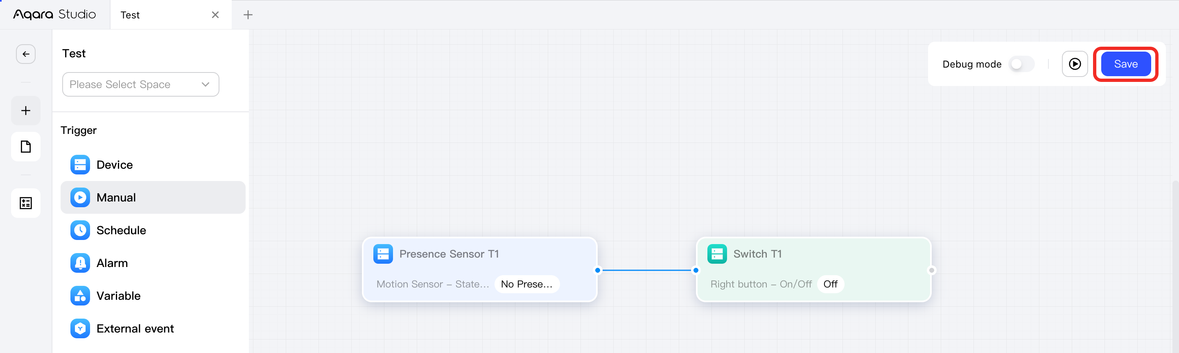This screenshot has height=353, width=1179.
Task: Open the Please Select Space dropdown
Action: (x=140, y=84)
